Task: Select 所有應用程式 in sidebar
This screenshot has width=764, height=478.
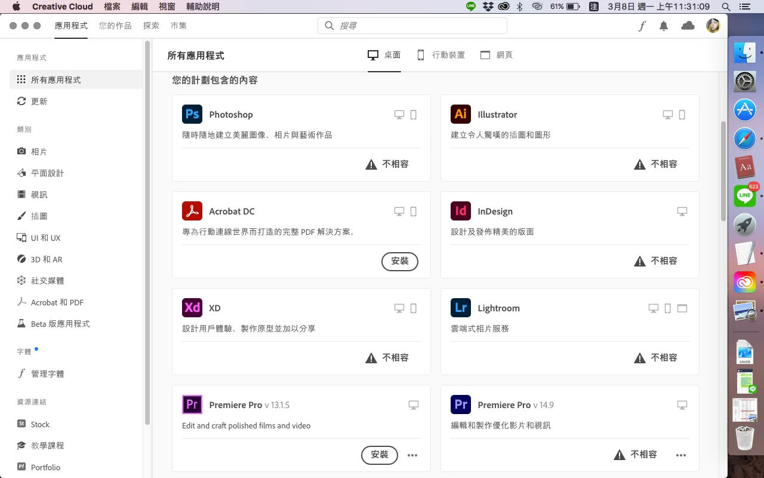Action: coord(76,79)
